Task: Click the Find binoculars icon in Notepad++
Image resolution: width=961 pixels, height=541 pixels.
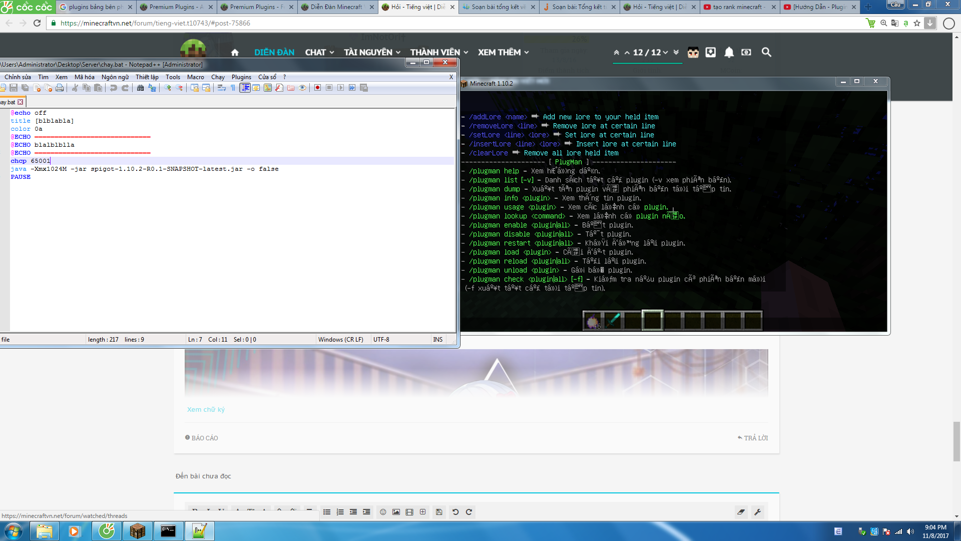Action: (x=140, y=88)
